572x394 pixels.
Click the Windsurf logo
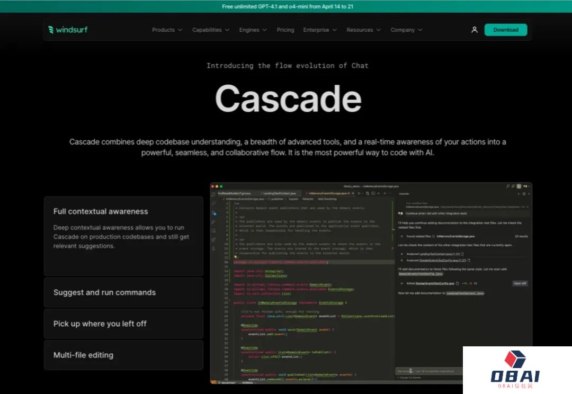coord(68,30)
